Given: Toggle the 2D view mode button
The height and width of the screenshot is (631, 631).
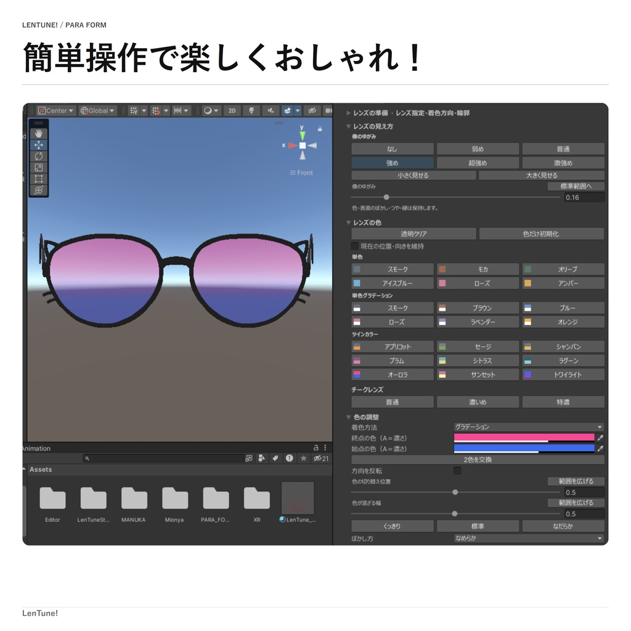Looking at the screenshot, I should click(x=232, y=111).
